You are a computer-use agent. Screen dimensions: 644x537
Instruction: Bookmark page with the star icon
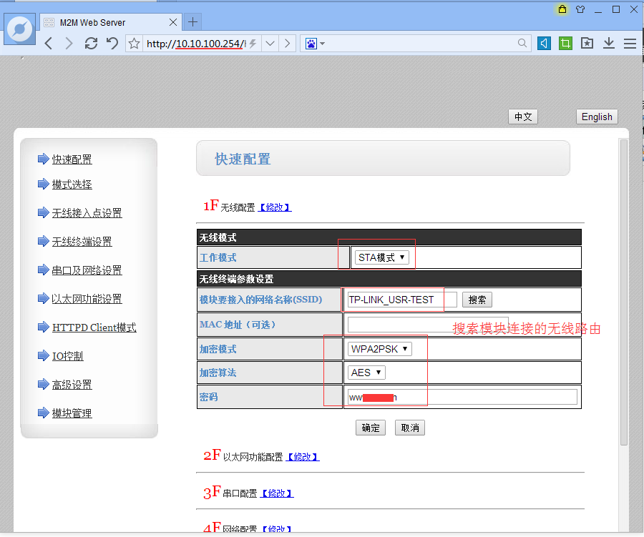point(134,44)
